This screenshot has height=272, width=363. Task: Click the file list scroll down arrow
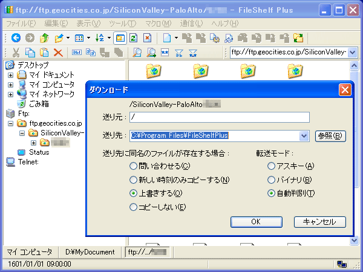354,241
